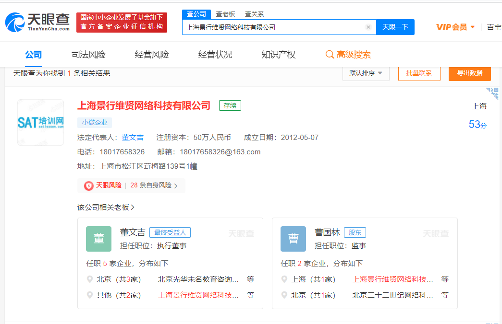Select the 知识产权 category tab
The image size is (502, 324).
[278, 55]
